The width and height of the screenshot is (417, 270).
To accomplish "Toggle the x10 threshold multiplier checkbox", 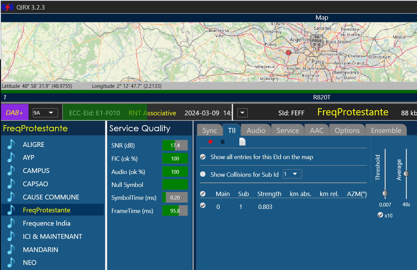I will (380, 215).
